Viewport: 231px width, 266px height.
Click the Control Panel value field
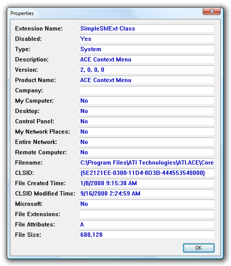147,121
